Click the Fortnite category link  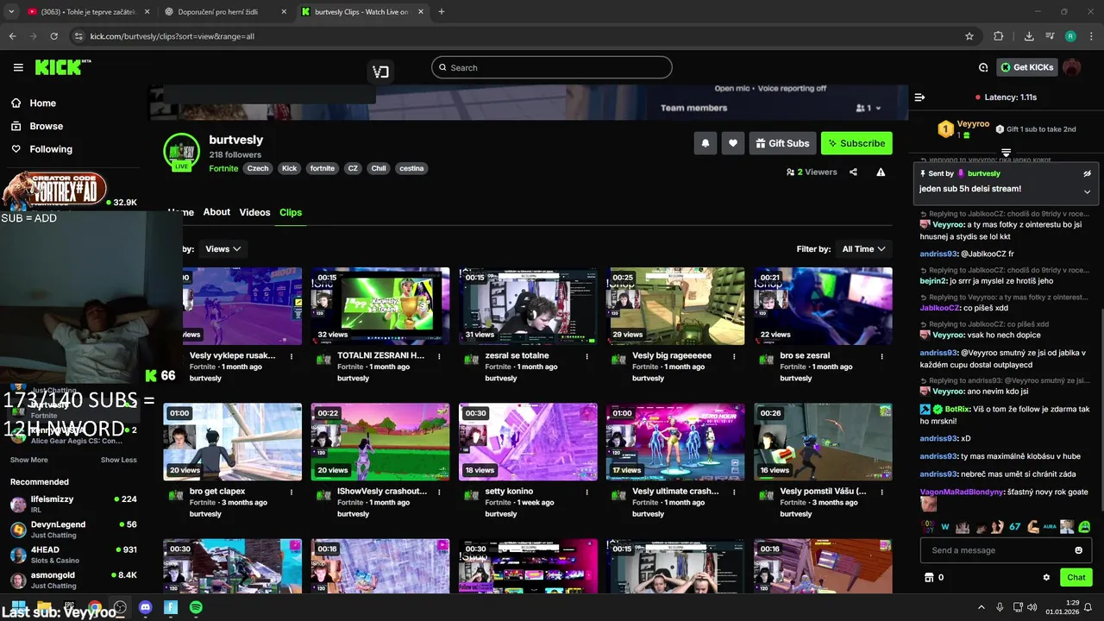click(x=223, y=168)
